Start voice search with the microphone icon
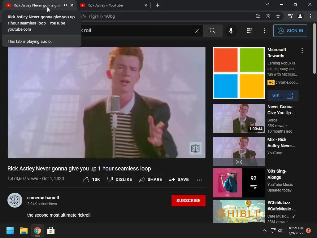317x238 pixels. click(231, 31)
